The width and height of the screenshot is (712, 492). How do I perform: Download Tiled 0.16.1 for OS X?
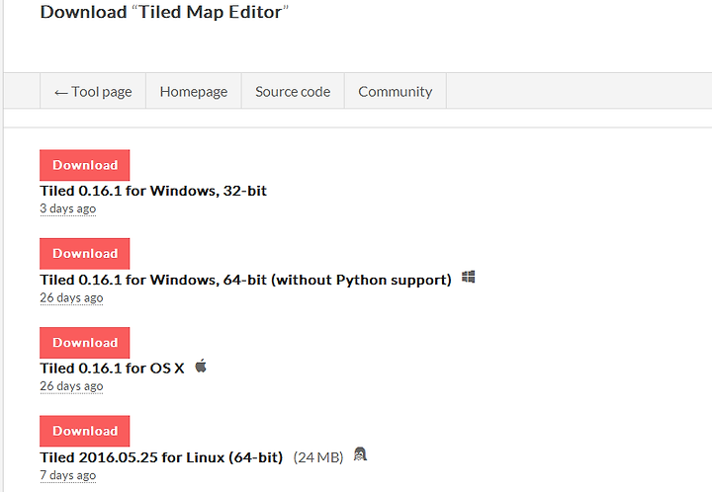(84, 343)
